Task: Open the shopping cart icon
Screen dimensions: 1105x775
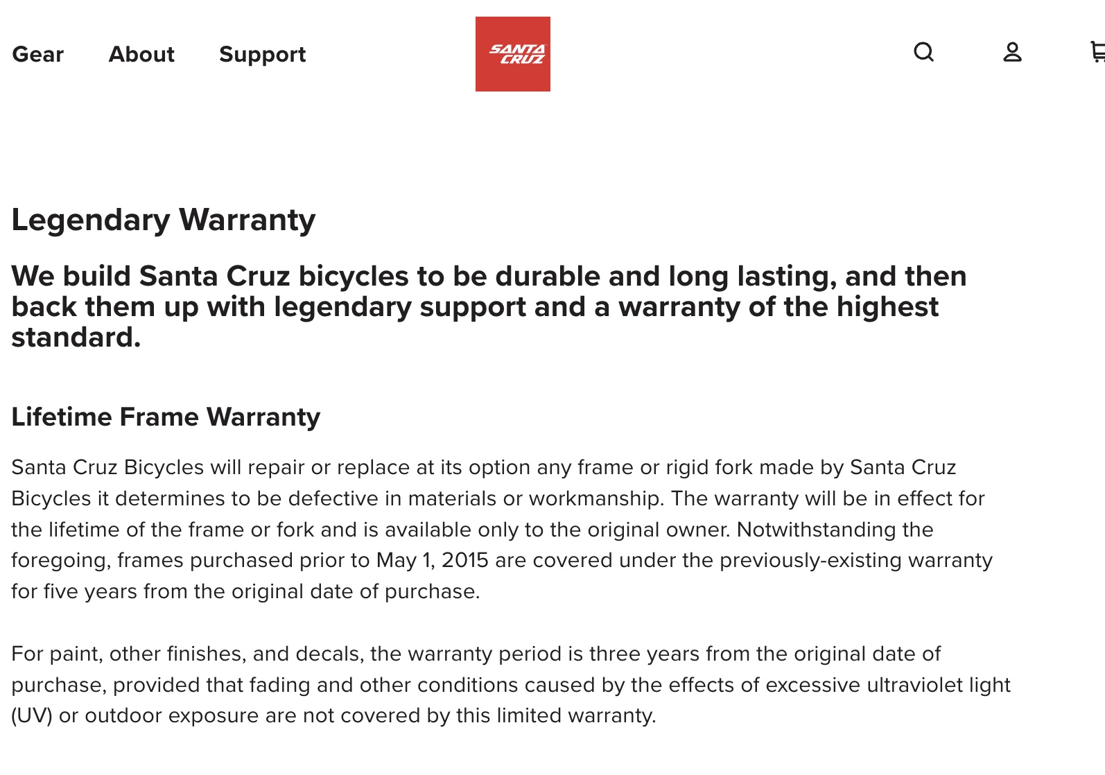Action: point(1097,52)
